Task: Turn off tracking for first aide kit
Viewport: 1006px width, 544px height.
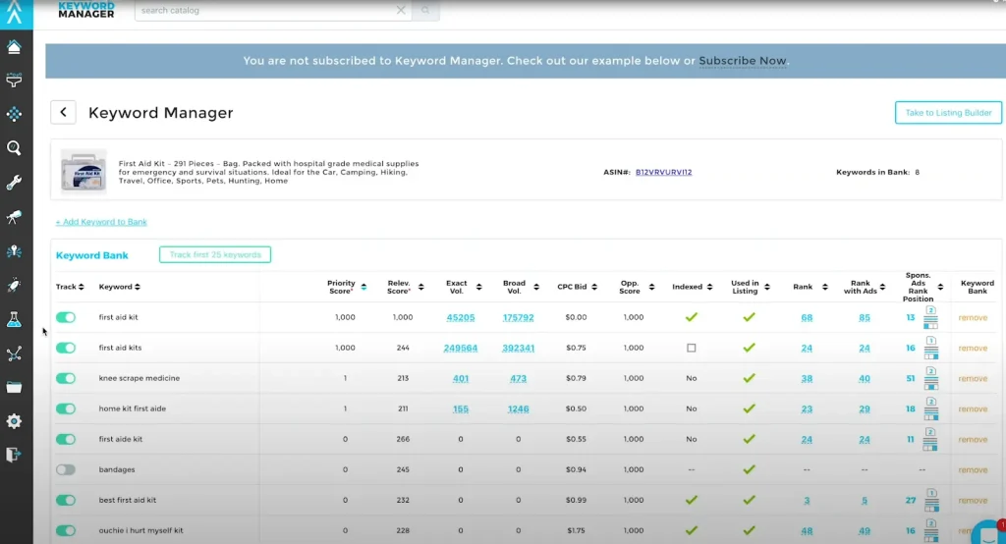Action: pyautogui.click(x=66, y=440)
